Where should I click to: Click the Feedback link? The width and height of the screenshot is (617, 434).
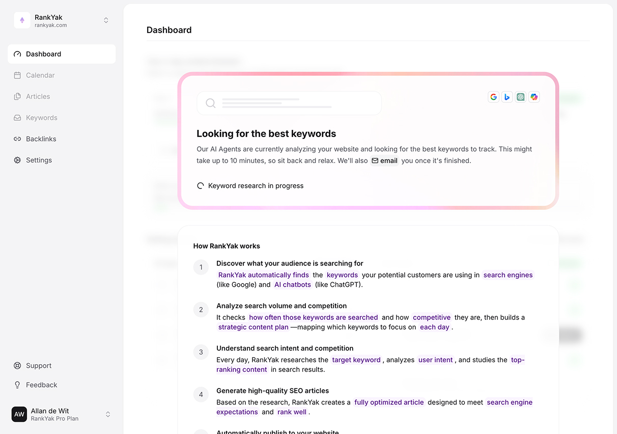pyautogui.click(x=41, y=385)
